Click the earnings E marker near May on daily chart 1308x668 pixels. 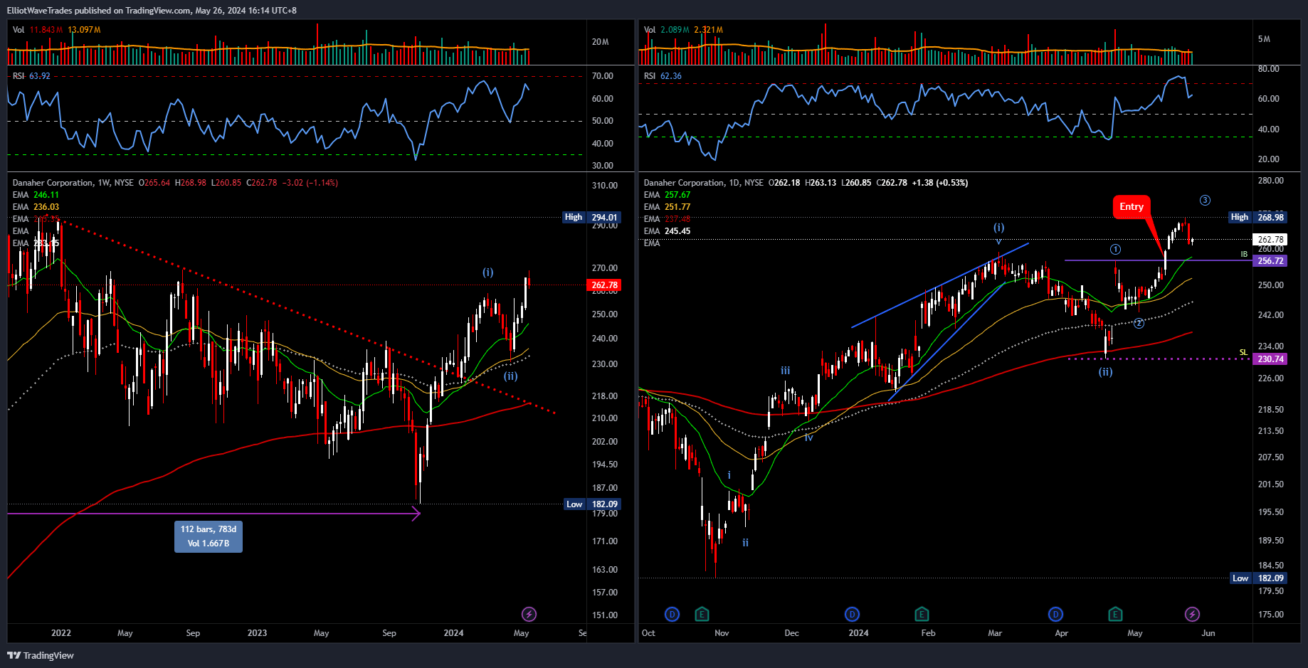pos(1115,614)
